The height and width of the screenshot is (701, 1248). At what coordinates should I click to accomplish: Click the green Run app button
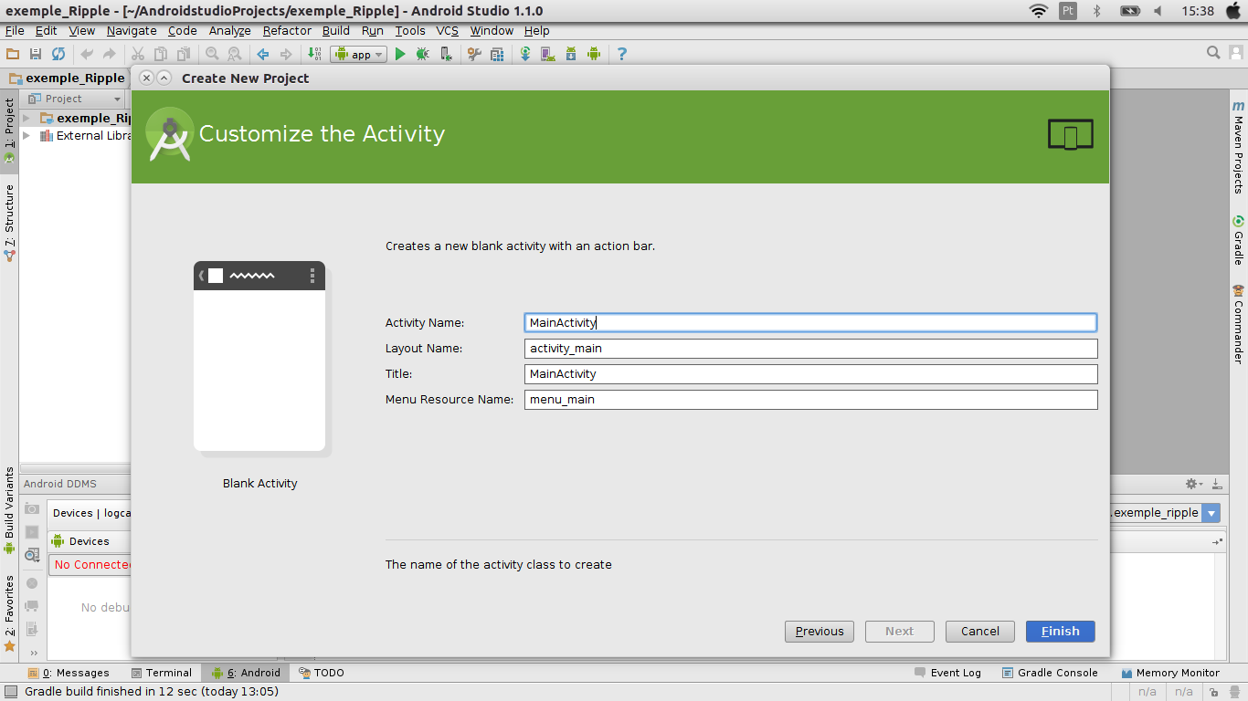point(399,54)
